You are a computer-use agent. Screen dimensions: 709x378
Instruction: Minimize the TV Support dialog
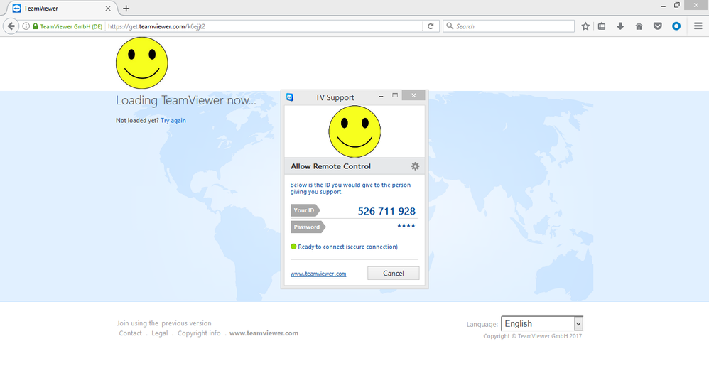(x=381, y=96)
